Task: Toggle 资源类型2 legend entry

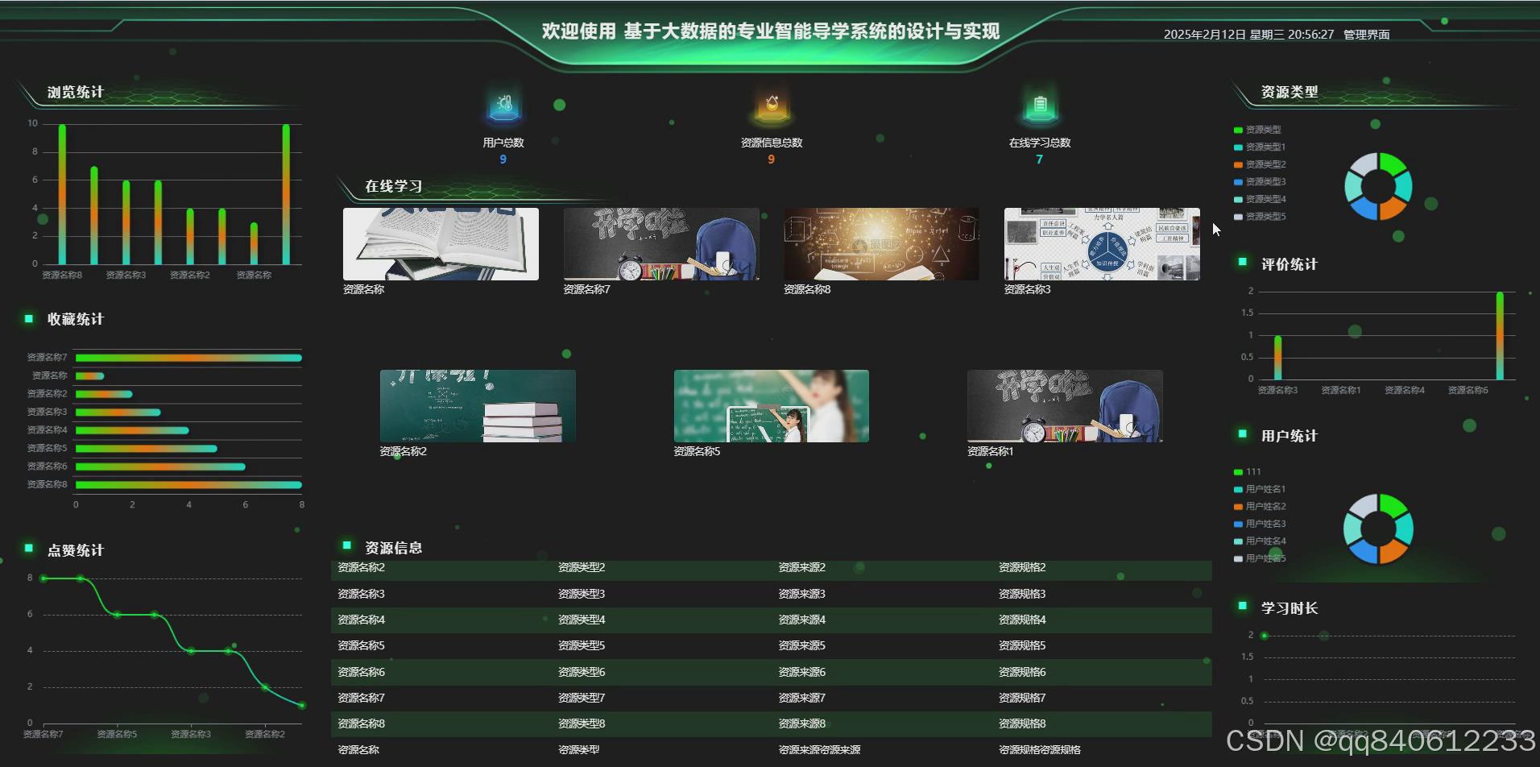Action: click(x=1260, y=164)
